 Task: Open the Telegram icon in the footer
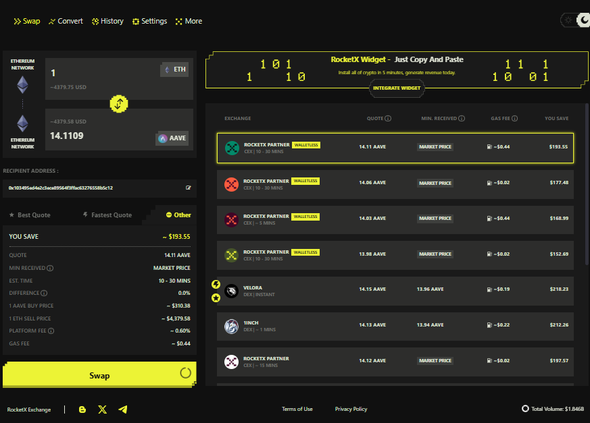123,410
